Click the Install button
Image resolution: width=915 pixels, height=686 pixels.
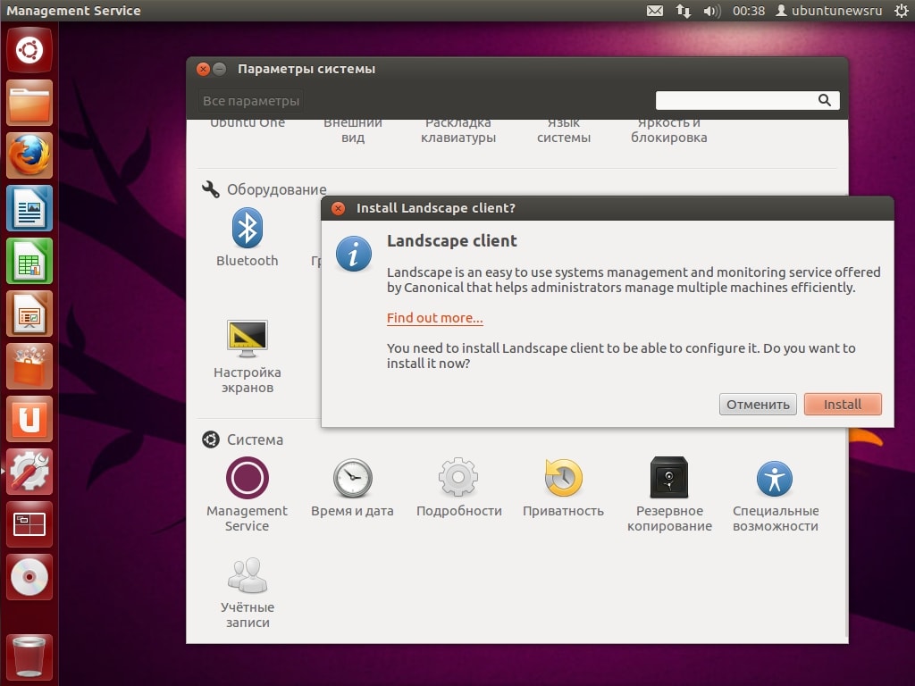point(843,405)
